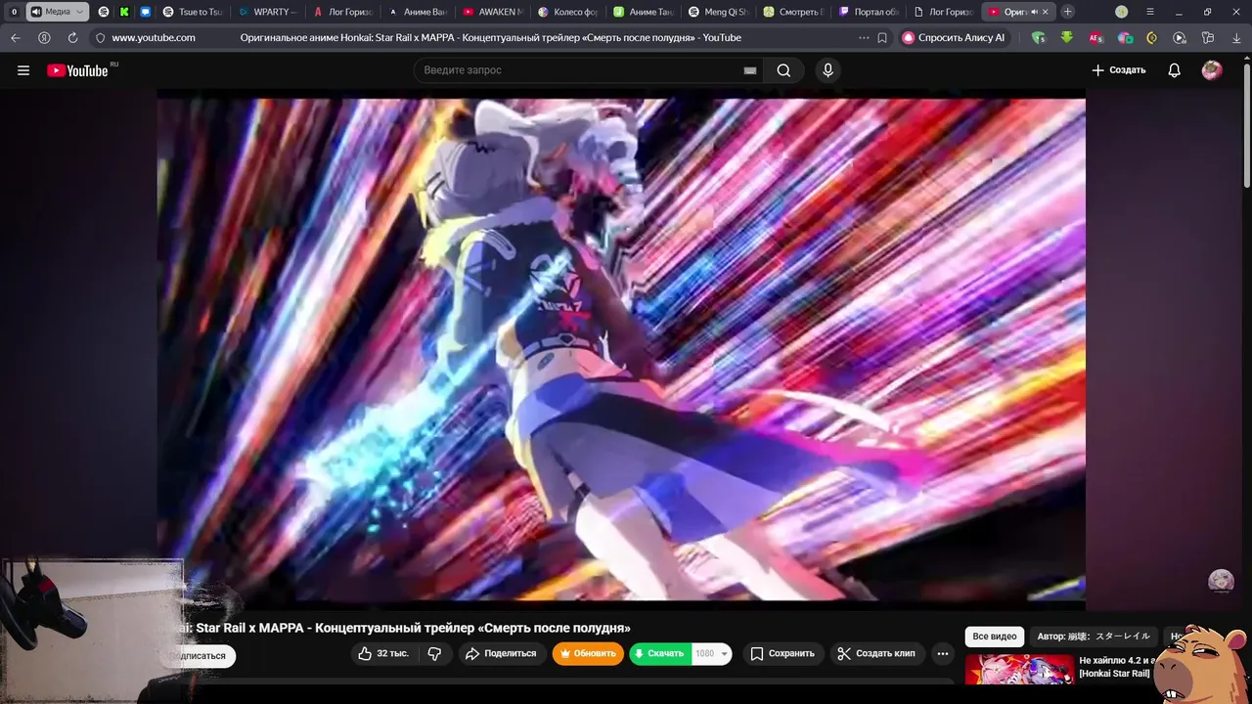Ask Alice AI via Спросить Алису AI

pos(954,38)
